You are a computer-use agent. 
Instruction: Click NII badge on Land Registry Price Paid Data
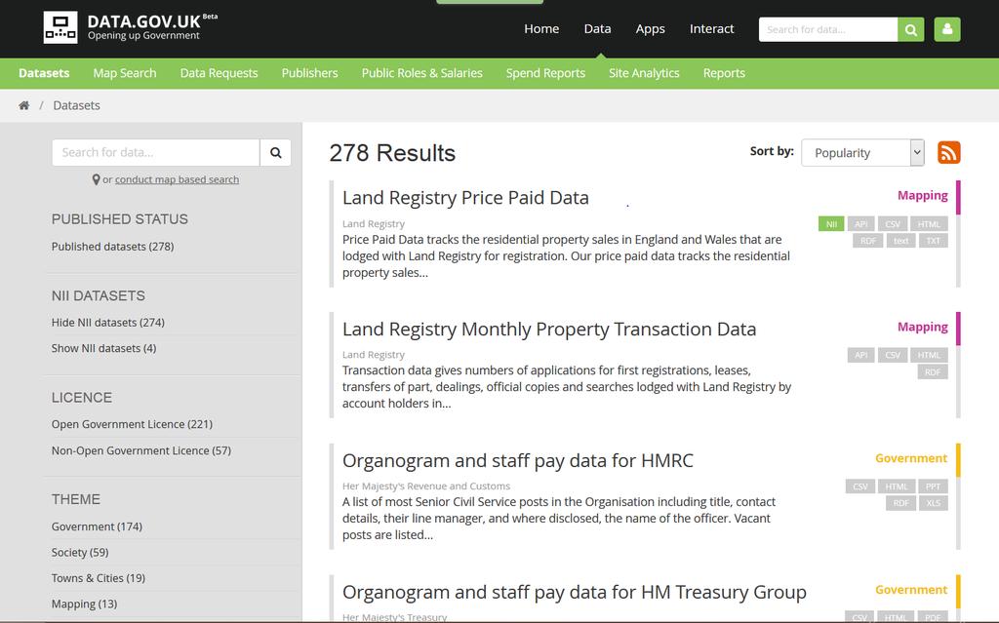point(831,223)
